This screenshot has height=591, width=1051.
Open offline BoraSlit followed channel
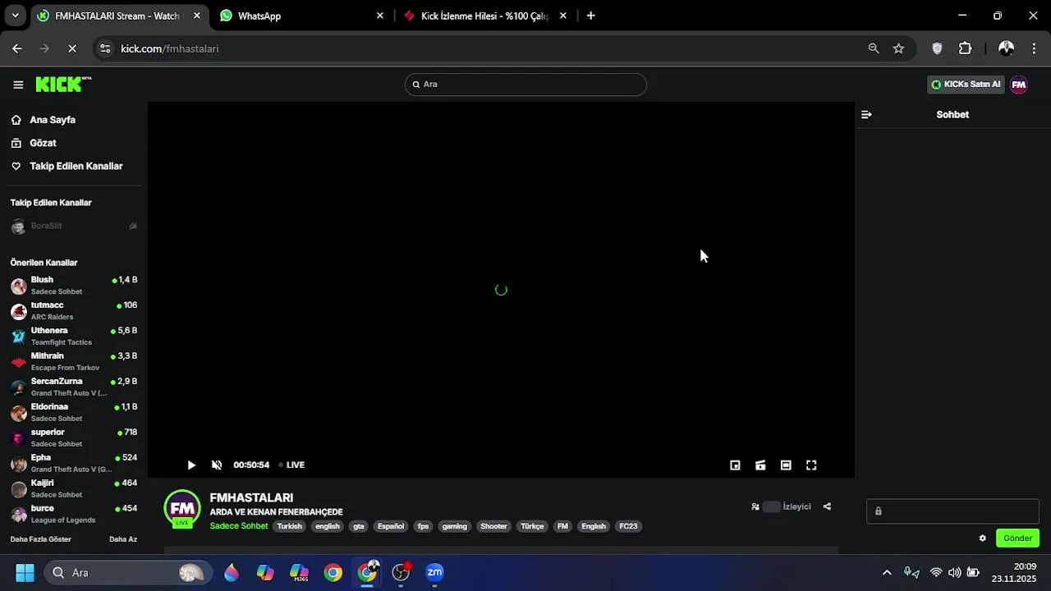click(74, 227)
